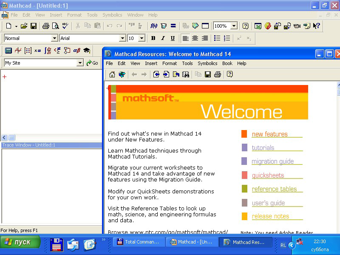Switch to Total Commander taskbar button
Screen dimensions: 340x255
(139, 242)
